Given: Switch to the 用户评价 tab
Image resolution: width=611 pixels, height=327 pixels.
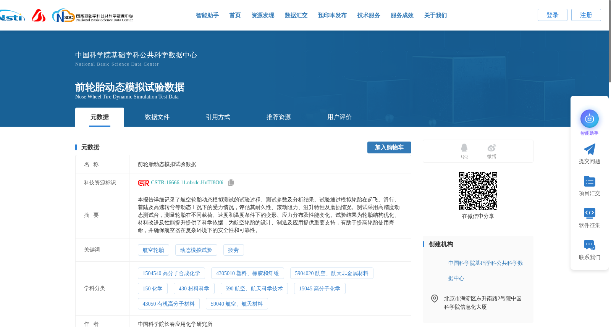Looking at the screenshot, I should 339,117.
